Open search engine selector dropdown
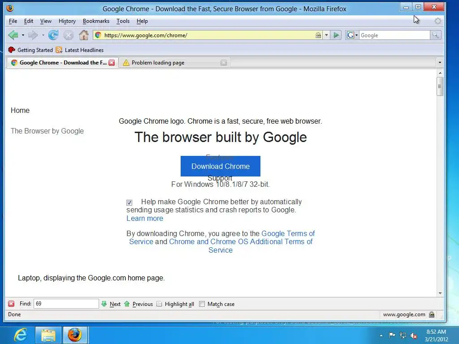 click(356, 35)
